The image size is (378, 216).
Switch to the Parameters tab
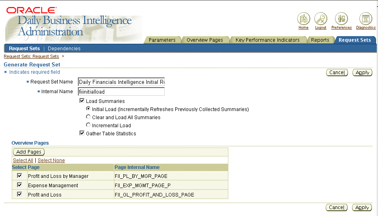[162, 40]
